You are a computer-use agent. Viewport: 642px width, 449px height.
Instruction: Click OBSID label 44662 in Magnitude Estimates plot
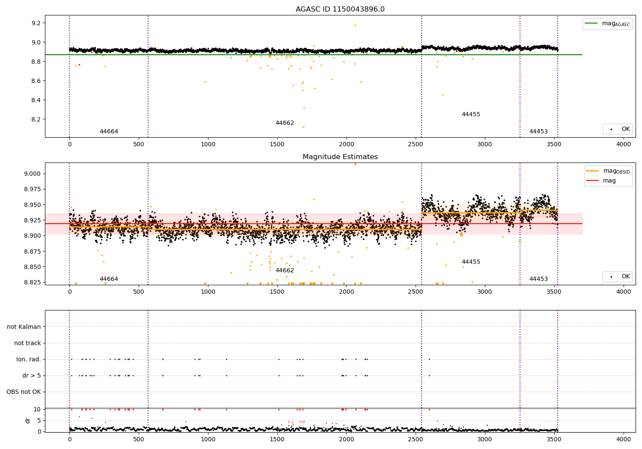(285, 271)
